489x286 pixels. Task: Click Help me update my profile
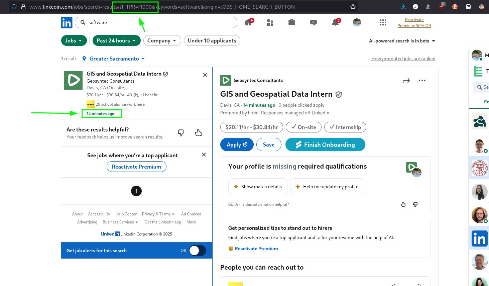tap(327, 187)
